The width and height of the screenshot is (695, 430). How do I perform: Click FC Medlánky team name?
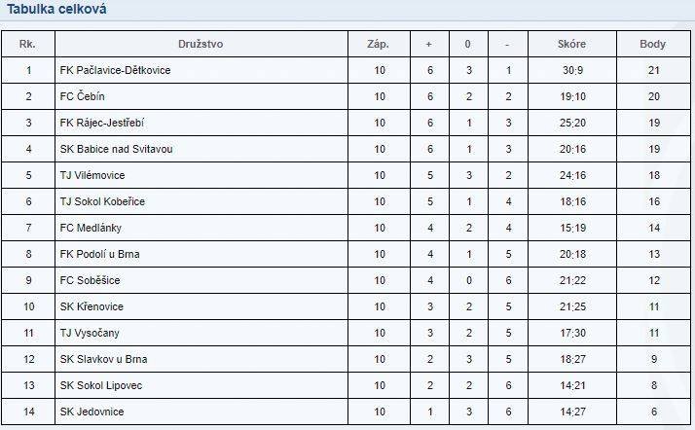tap(91, 228)
